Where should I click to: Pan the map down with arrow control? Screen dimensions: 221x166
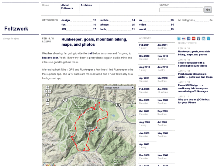pos(47,95)
